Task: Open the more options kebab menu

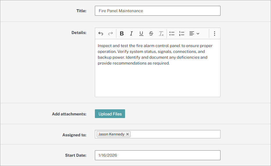Action: (214, 33)
